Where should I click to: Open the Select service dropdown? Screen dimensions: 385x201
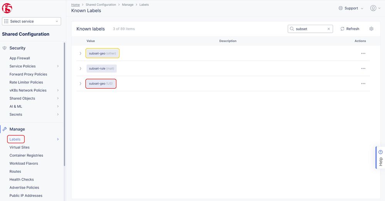pos(32,22)
